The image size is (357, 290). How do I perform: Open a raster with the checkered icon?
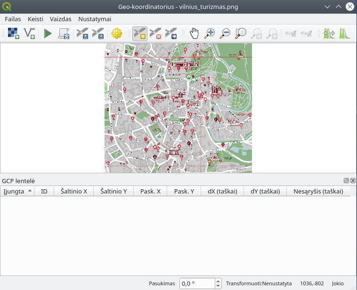14,33
